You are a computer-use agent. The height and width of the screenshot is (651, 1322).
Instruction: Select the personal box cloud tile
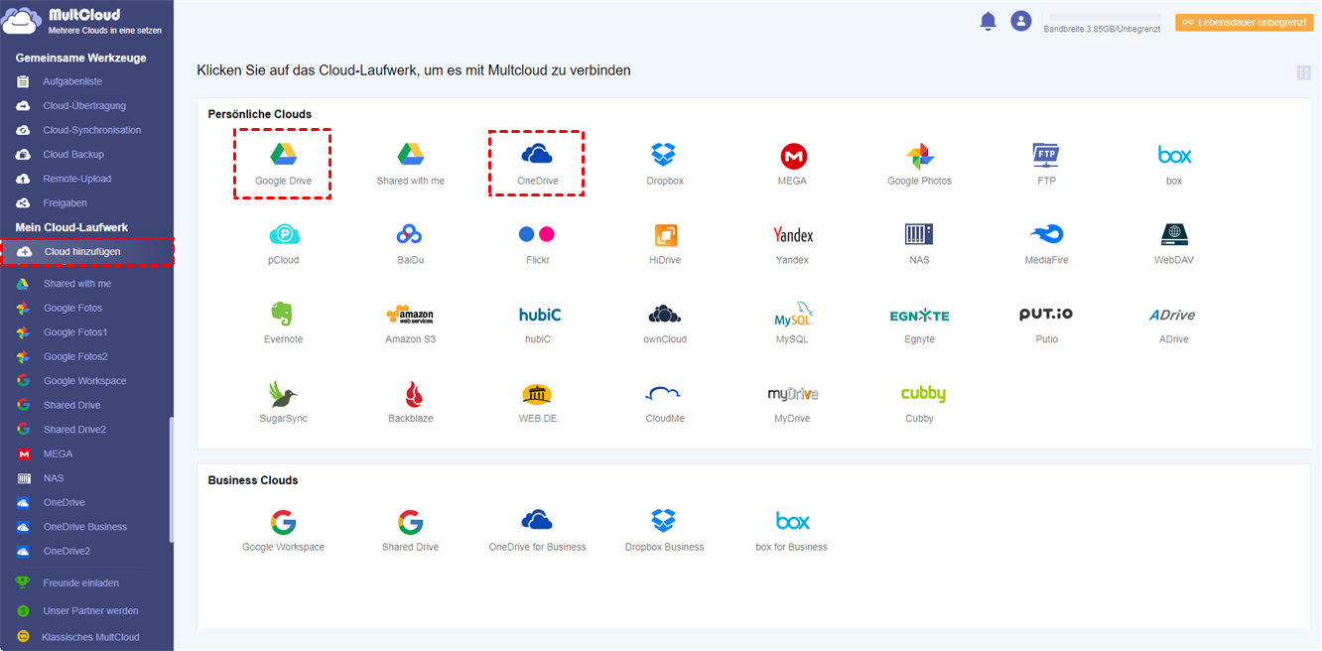(x=1174, y=164)
